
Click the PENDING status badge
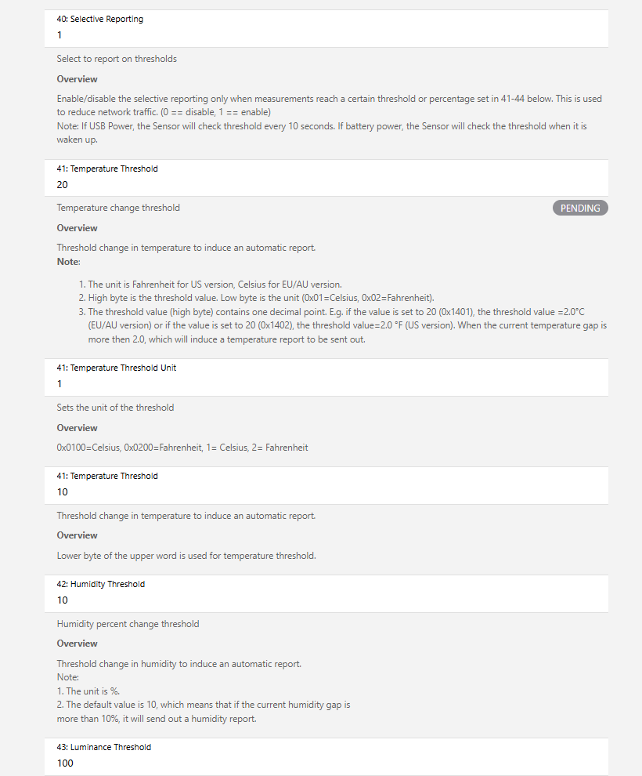(580, 208)
